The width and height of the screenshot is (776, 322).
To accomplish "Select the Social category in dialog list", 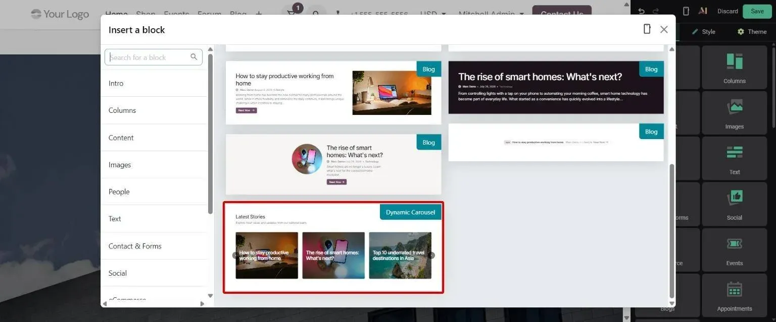I will [154, 273].
